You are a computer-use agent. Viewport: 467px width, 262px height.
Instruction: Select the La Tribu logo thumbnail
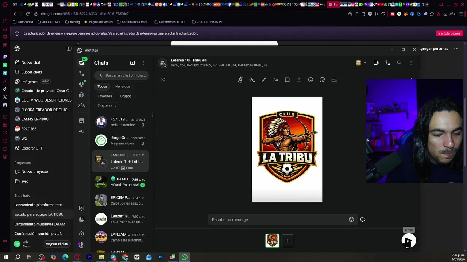(273, 241)
